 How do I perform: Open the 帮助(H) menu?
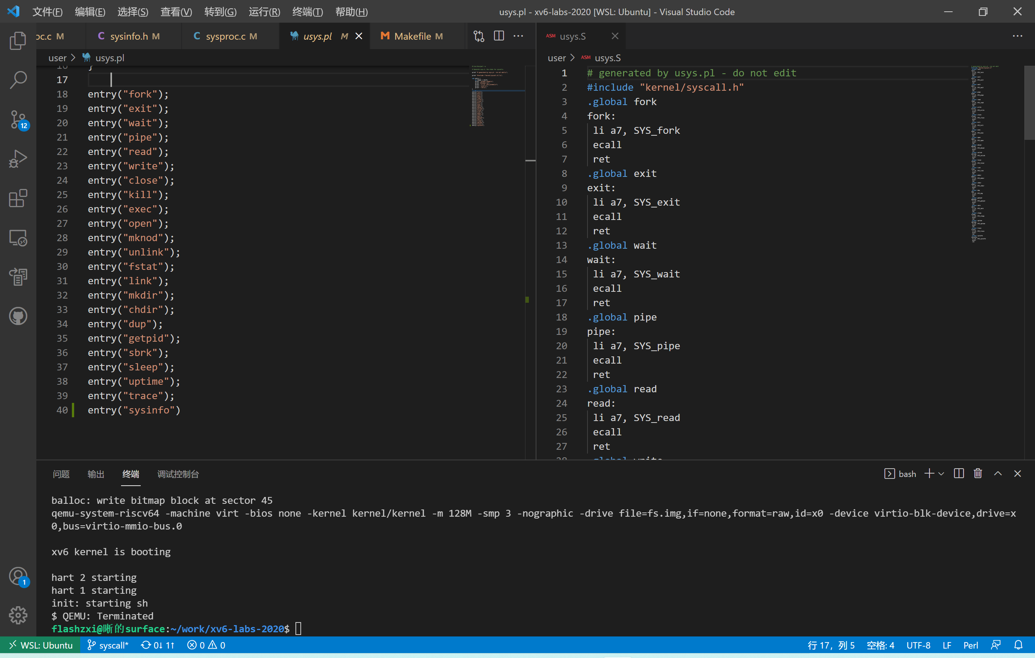351,12
